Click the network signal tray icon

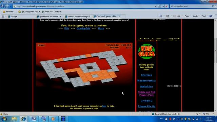[x=197, y=119]
